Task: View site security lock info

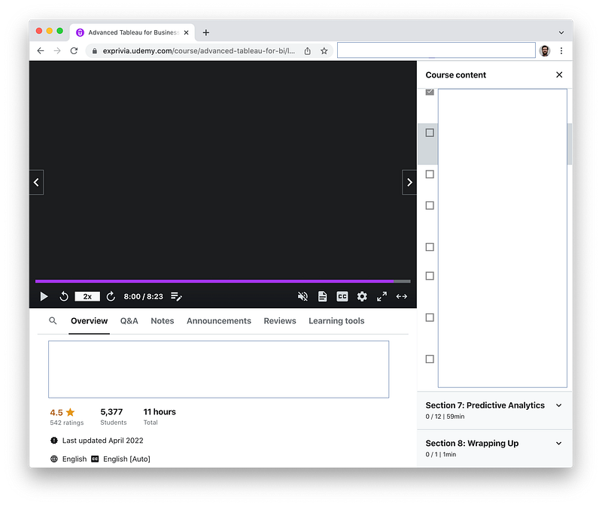Action: coord(95,50)
